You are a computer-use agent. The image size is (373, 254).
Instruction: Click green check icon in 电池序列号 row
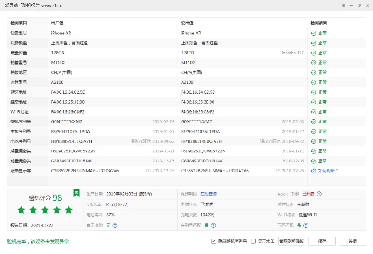tap(314, 141)
